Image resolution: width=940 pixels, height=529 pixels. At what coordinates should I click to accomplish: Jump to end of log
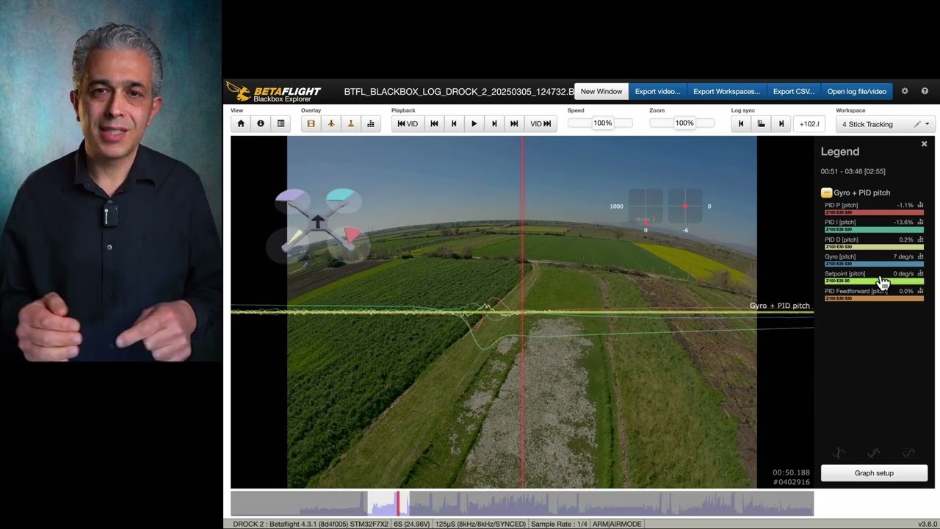[x=514, y=123]
